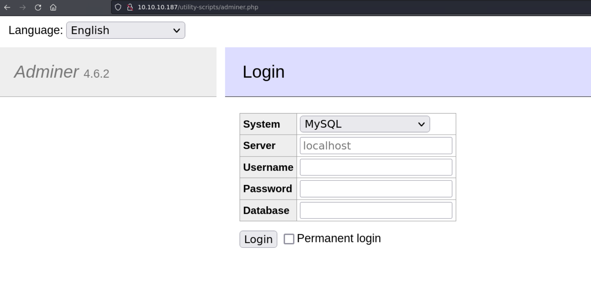Click the Language label
Screen dimensions: 591x308
pyautogui.click(x=36, y=30)
